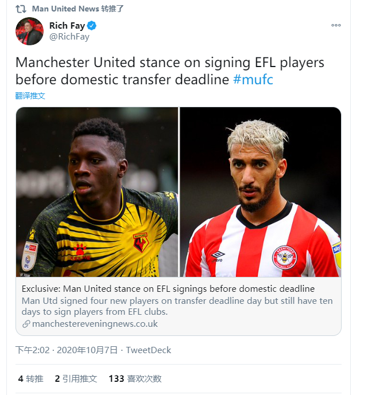368x395 pixels.
Task: Click 翻译推文 to translate the tweet
Action: click(x=30, y=96)
